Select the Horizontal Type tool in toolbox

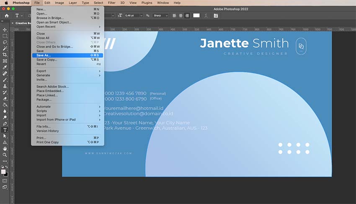click(x=5, y=130)
